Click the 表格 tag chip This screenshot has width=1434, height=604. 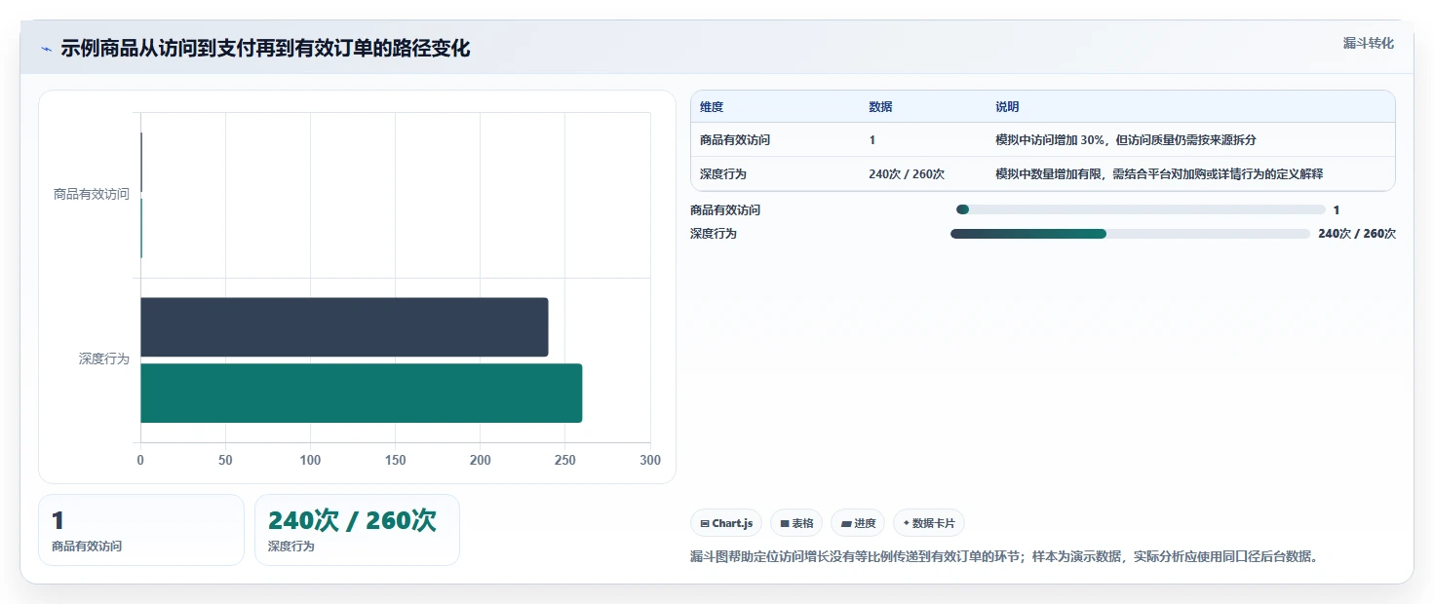pos(796,523)
